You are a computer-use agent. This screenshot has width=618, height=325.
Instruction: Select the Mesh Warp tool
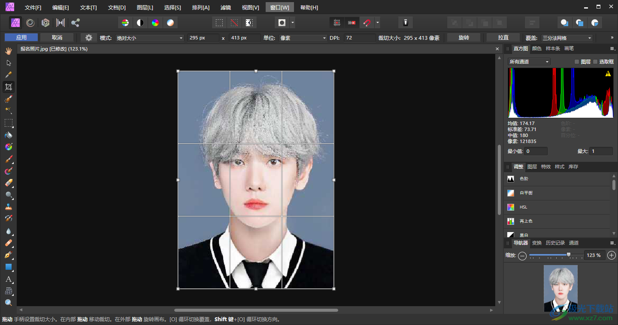coord(8,291)
